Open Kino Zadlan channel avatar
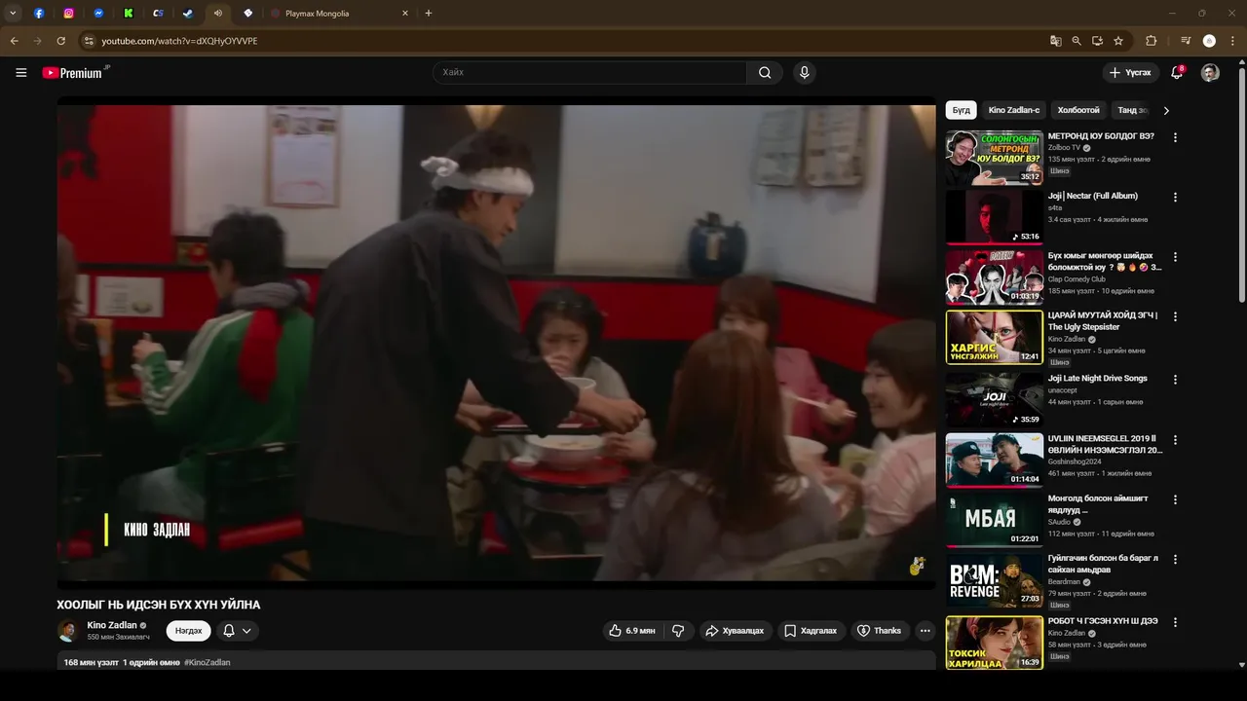 (67, 631)
